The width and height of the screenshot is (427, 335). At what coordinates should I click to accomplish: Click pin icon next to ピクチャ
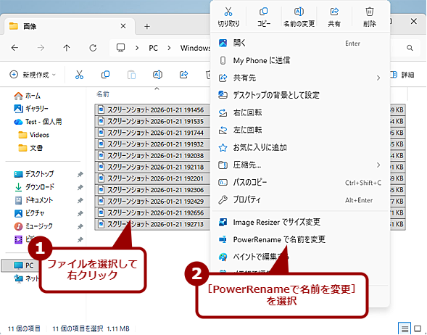(x=80, y=213)
